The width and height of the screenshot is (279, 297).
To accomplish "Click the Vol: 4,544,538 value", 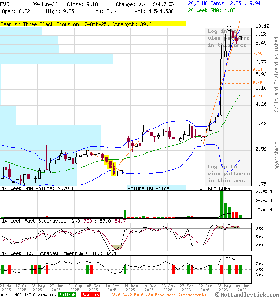I will tap(154, 11).
